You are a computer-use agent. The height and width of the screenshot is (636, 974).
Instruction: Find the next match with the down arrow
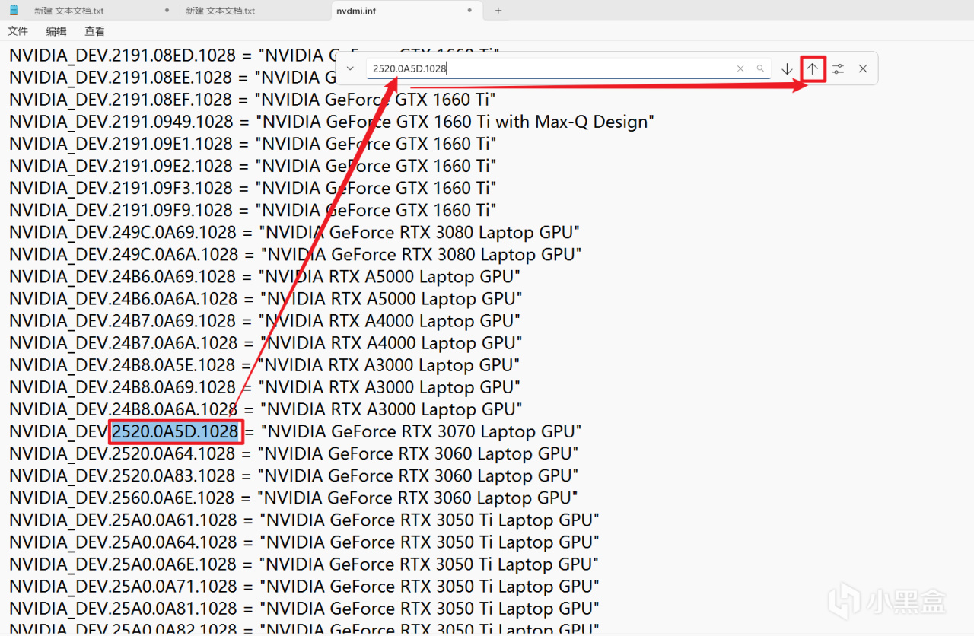point(787,68)
